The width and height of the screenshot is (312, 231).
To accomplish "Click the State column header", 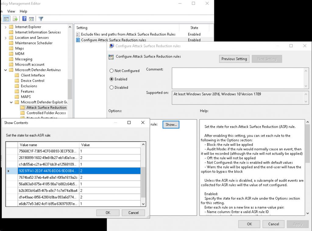I will (x=194, y=28).
